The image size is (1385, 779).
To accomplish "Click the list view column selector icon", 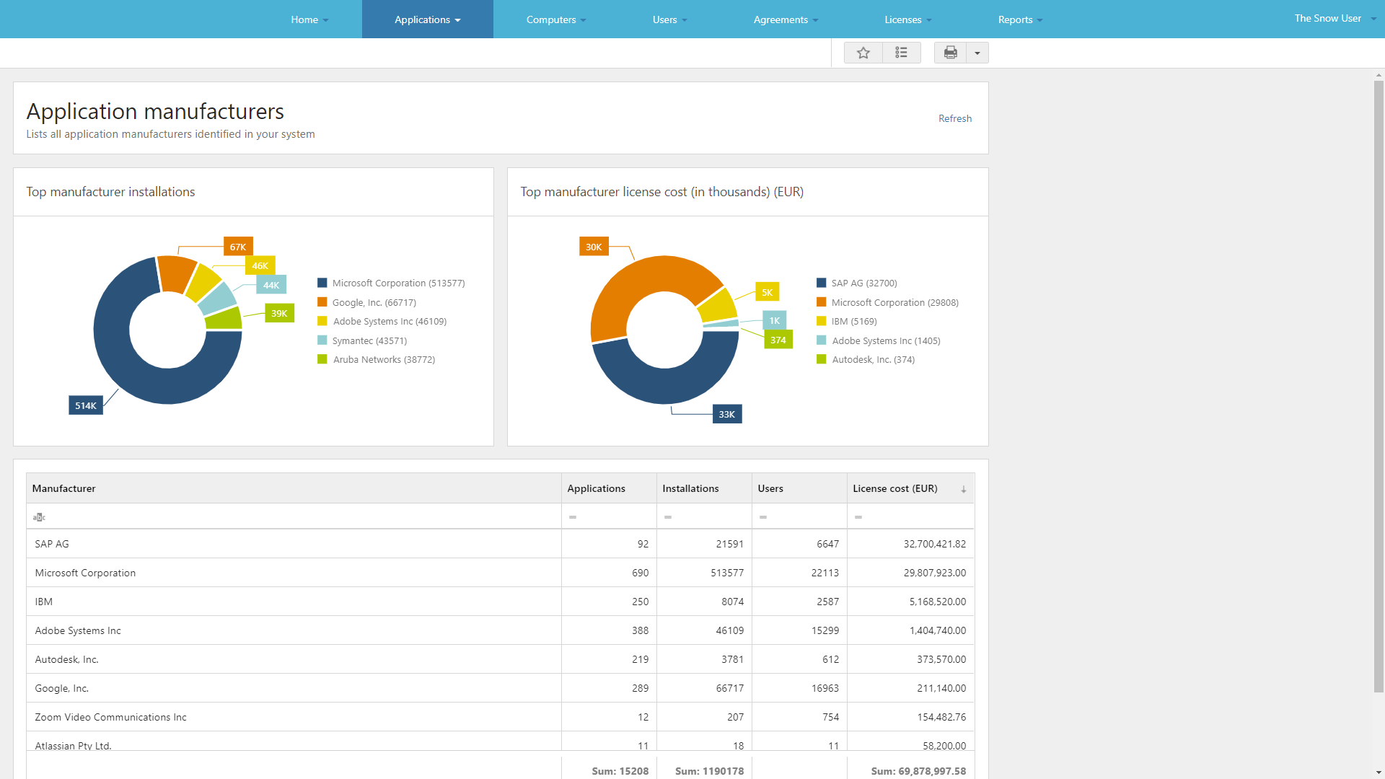I will pyautogui.click(x=901, y=53).
